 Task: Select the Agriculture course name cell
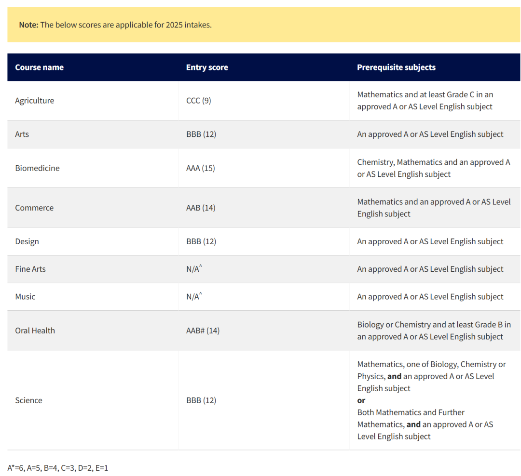(35, 101)
